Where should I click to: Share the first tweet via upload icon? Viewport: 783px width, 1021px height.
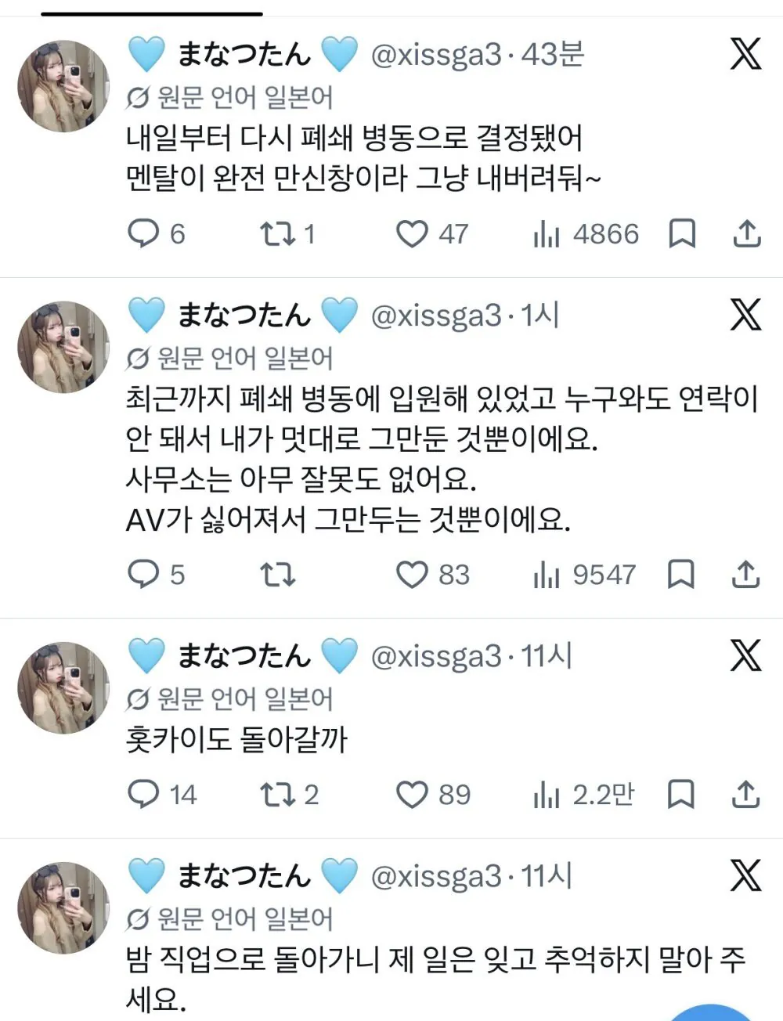746,233
